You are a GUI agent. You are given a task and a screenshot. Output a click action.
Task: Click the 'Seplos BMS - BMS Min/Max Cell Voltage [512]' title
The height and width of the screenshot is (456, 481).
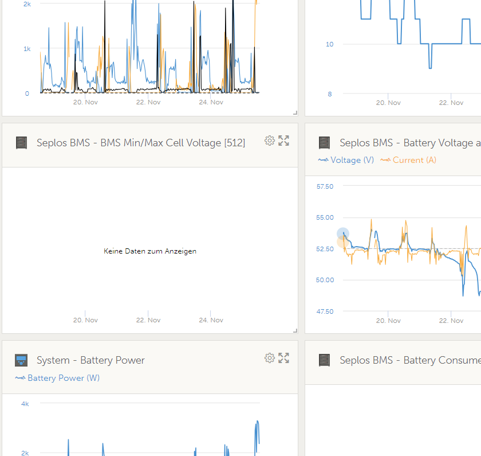(x=140, y=143)
